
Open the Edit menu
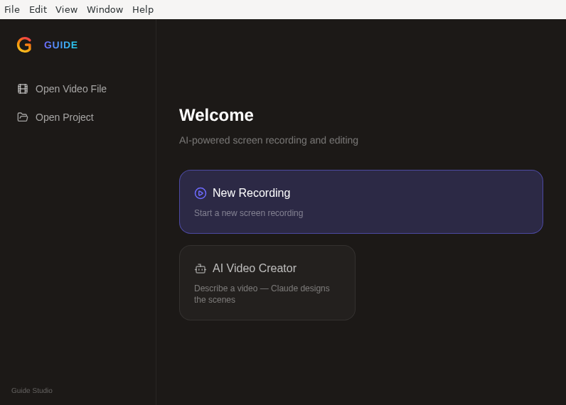click(x=38, y=9)
